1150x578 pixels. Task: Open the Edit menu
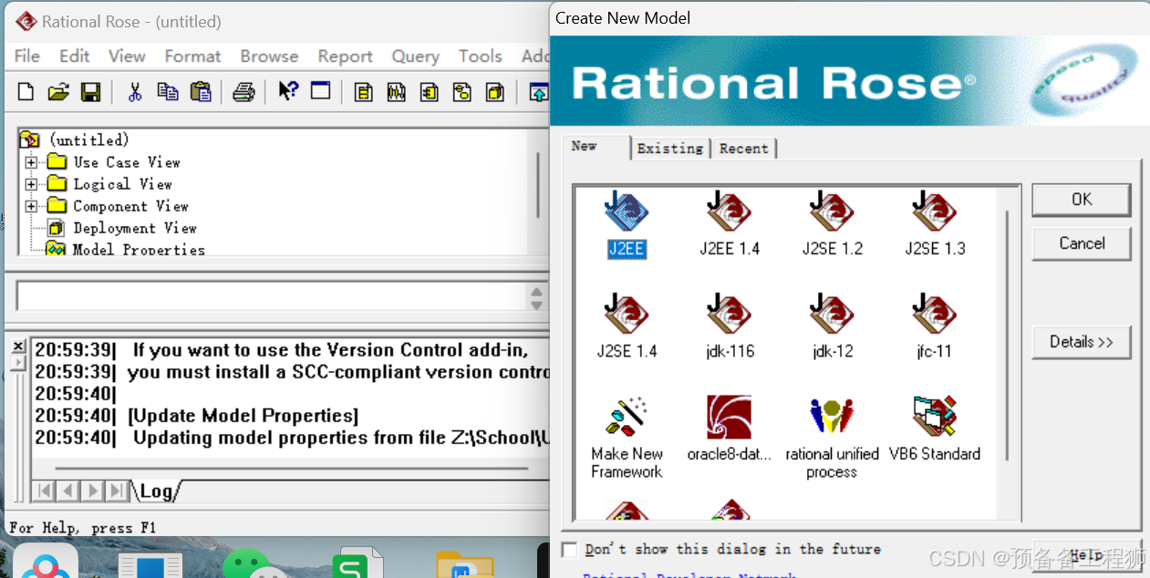(x=74, y=56)
